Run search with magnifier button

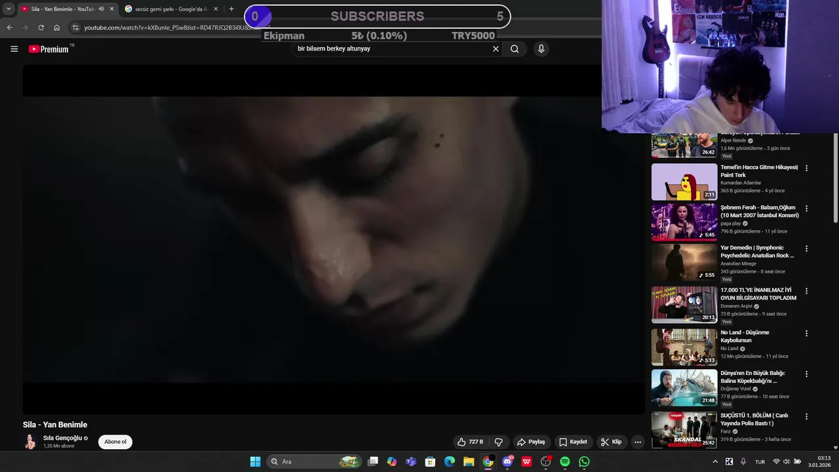click(x=515, y=49)
